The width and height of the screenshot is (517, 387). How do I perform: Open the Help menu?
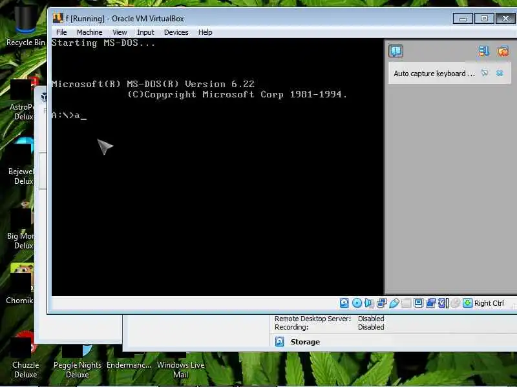point(205,32)
